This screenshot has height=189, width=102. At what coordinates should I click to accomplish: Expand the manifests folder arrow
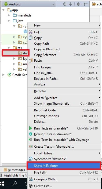click(x=9, y=15)
